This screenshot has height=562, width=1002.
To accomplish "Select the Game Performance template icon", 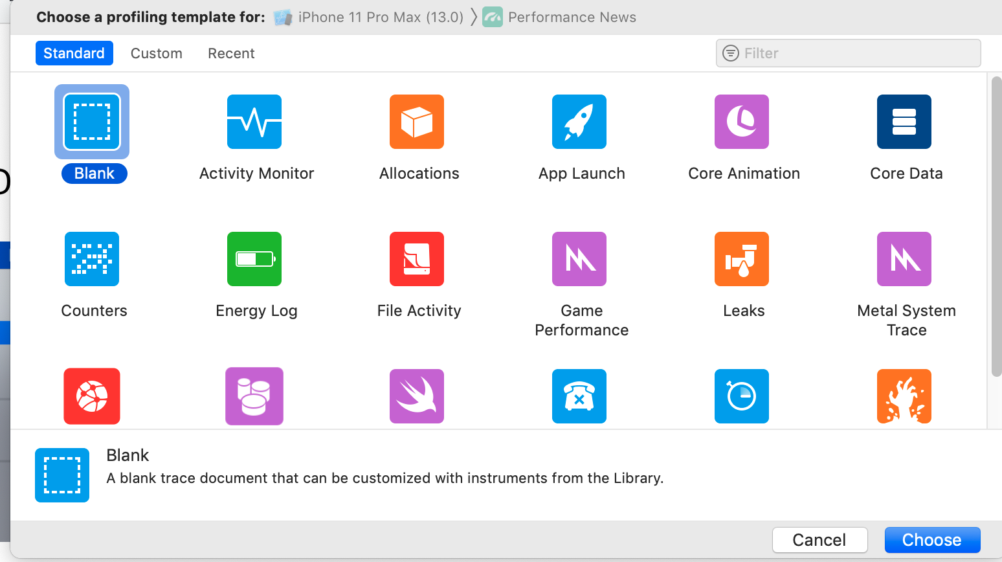I will 579,259.
